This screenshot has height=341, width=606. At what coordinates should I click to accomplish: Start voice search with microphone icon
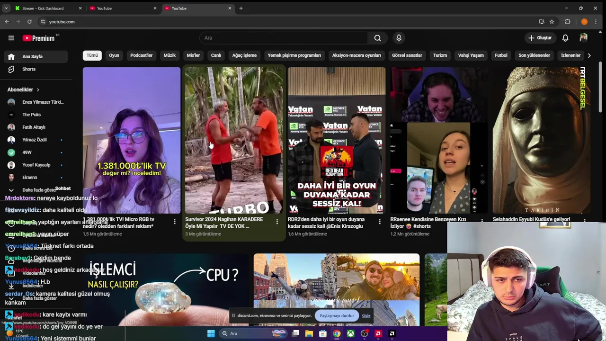click(399, 38)
